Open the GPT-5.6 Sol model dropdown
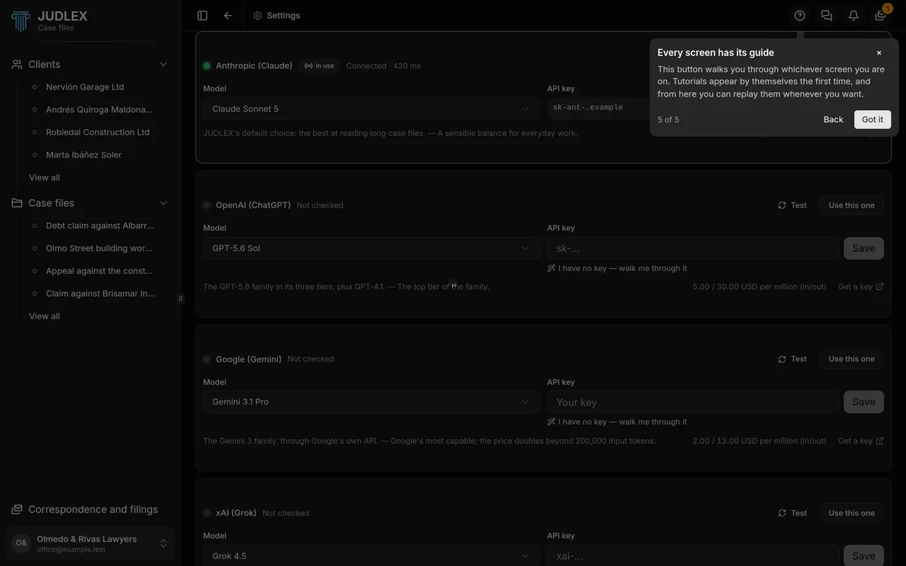This screenshot has height=566, width=906. (x=371, y=248)
